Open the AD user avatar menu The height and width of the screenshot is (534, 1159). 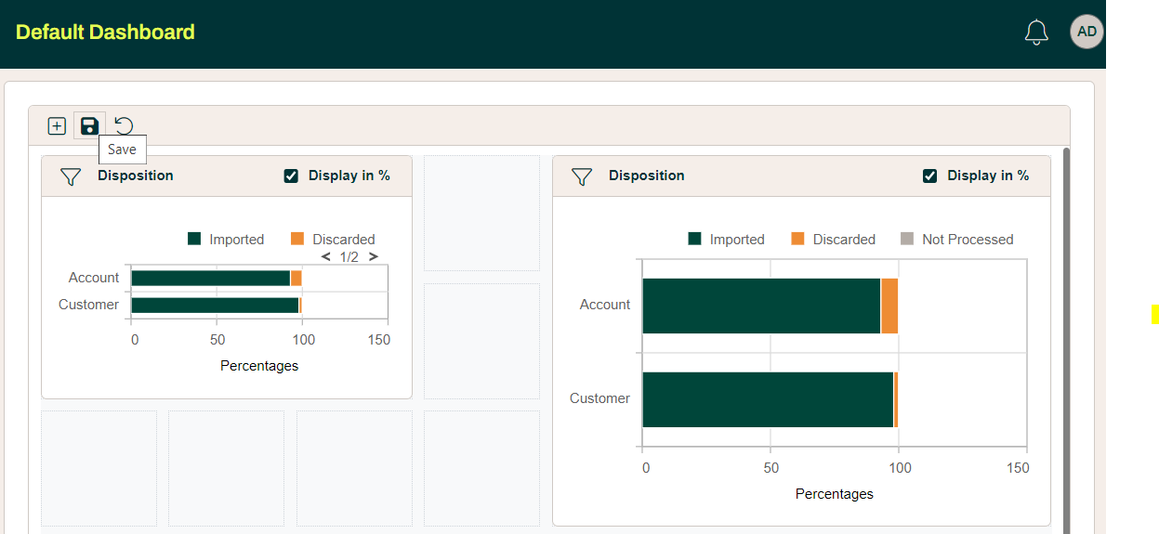[x=1087, y=32]
